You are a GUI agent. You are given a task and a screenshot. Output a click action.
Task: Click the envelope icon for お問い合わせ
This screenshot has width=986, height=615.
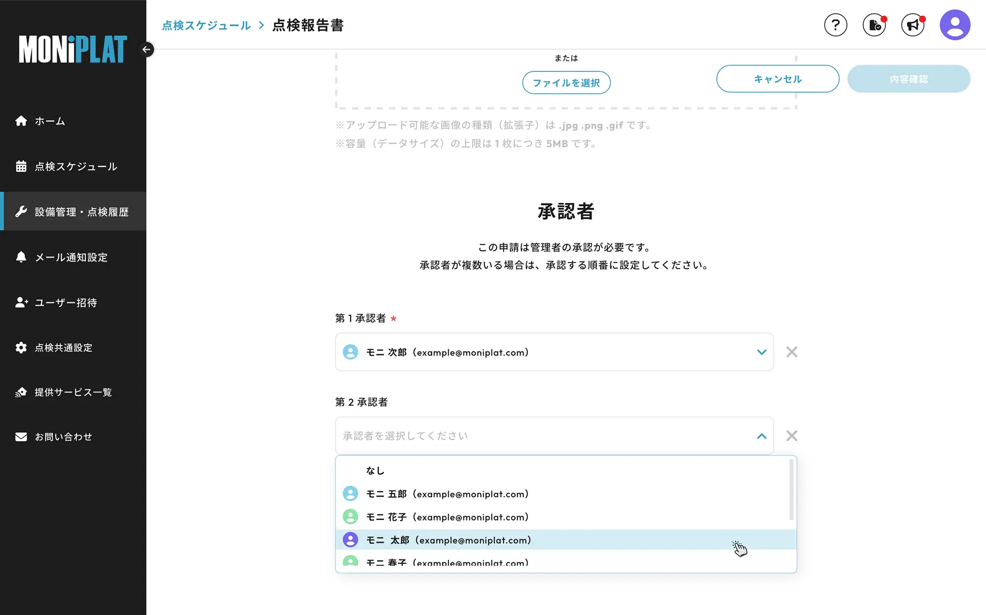pos(21,437)
